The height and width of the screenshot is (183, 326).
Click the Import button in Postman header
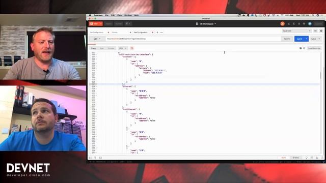coord(108,24)
